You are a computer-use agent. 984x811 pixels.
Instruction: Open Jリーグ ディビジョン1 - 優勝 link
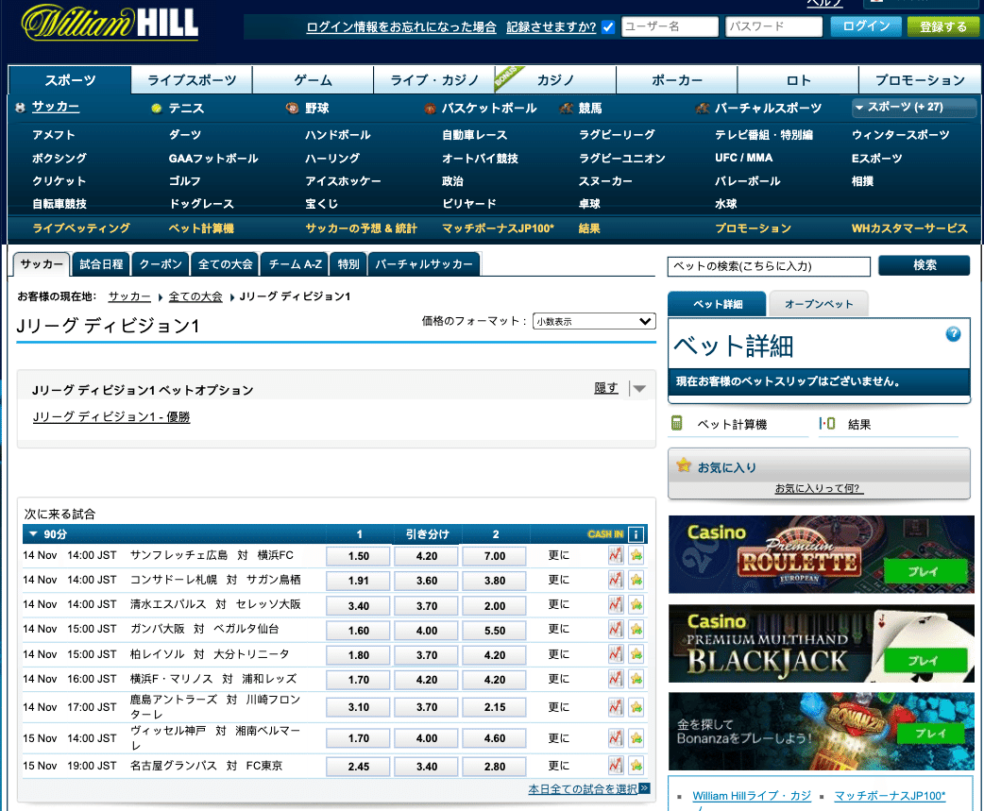[111, 417]
